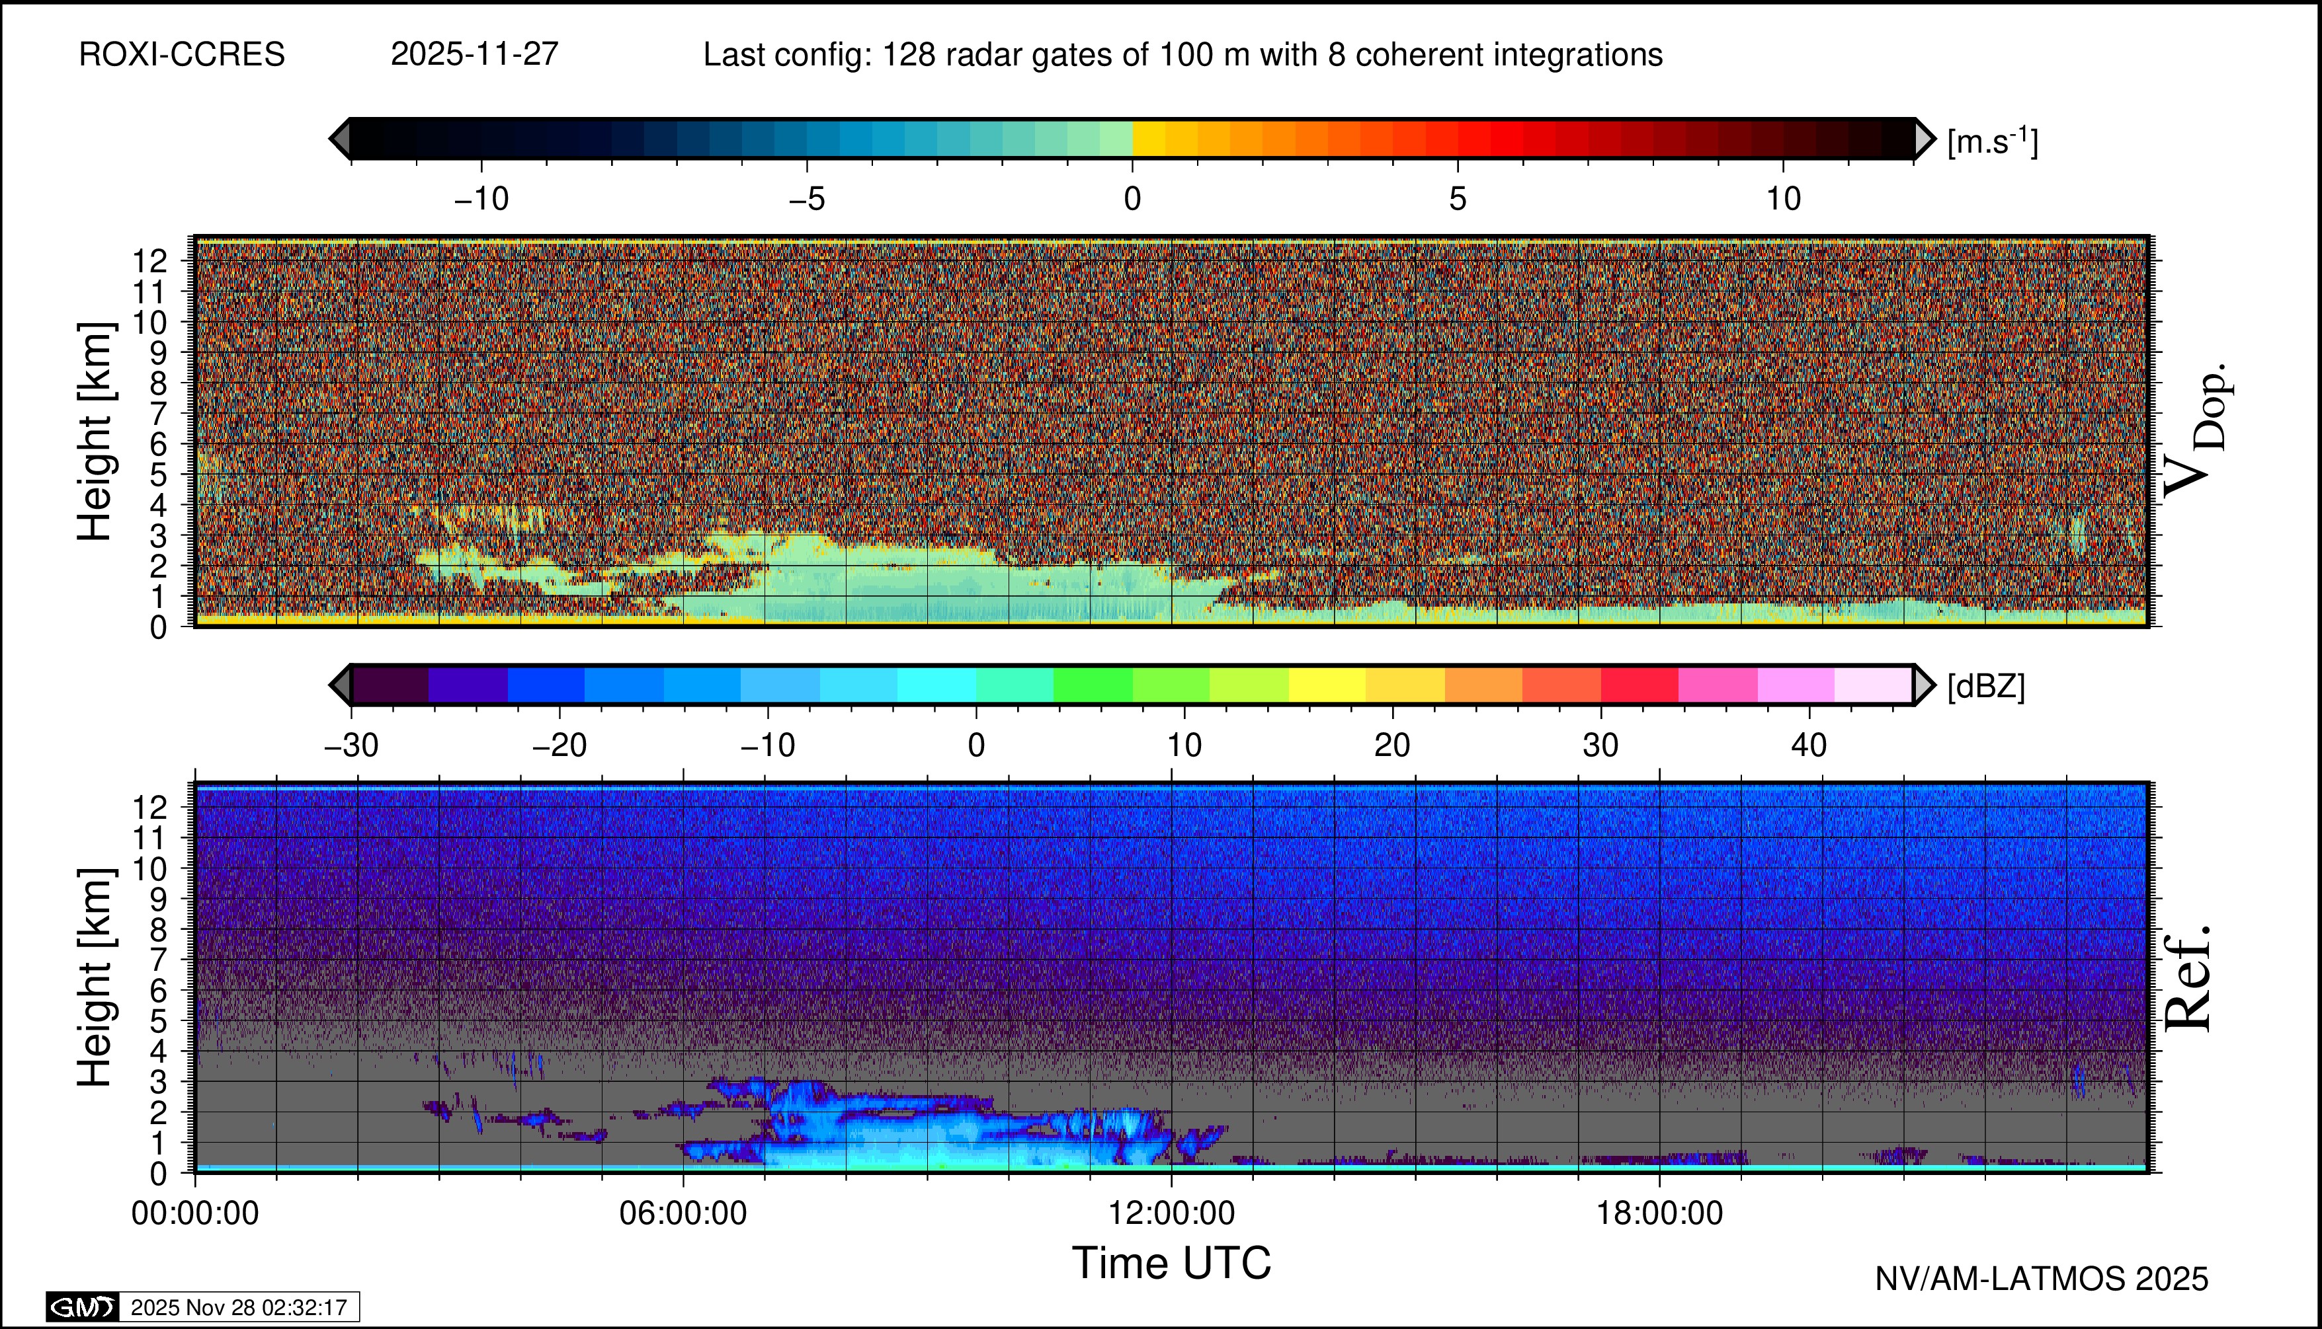Click the yellow swatch in dBZ colorbar

click(1327, 685)
